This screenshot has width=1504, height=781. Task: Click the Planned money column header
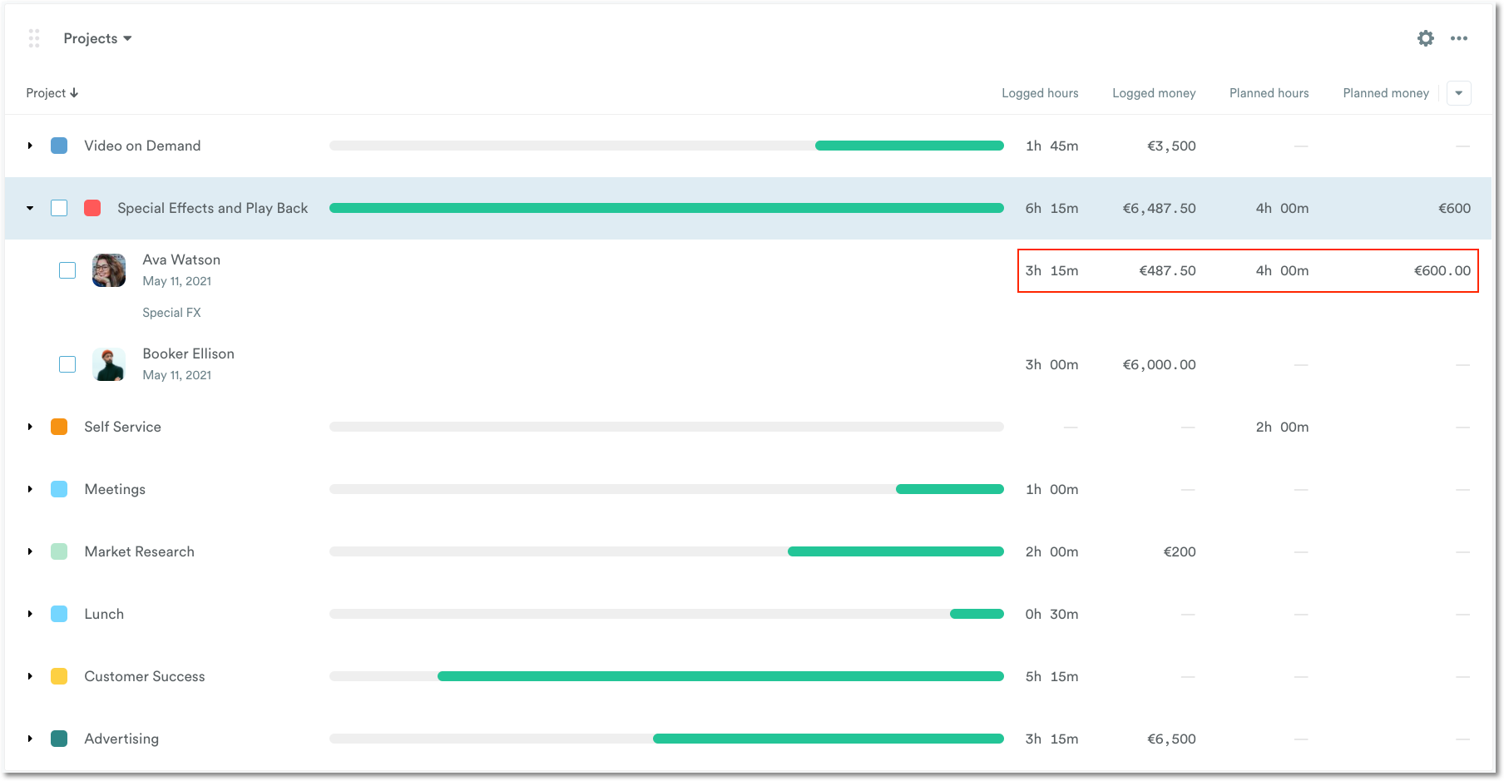(x=1385, y=92)
